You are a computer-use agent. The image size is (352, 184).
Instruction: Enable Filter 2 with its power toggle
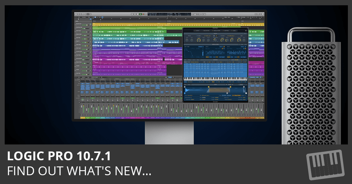[220, 36]
